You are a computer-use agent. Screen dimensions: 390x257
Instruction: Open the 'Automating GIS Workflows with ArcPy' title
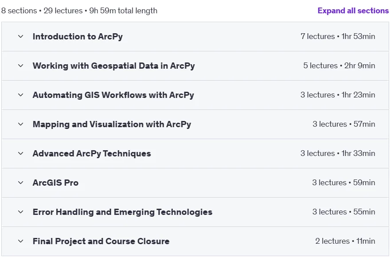point(113,95)
